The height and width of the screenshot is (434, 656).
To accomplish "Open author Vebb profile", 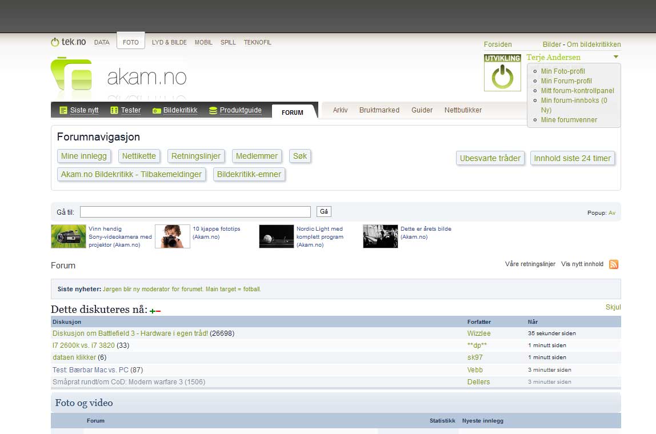I will pyautogui.click(x=475, y=370).
